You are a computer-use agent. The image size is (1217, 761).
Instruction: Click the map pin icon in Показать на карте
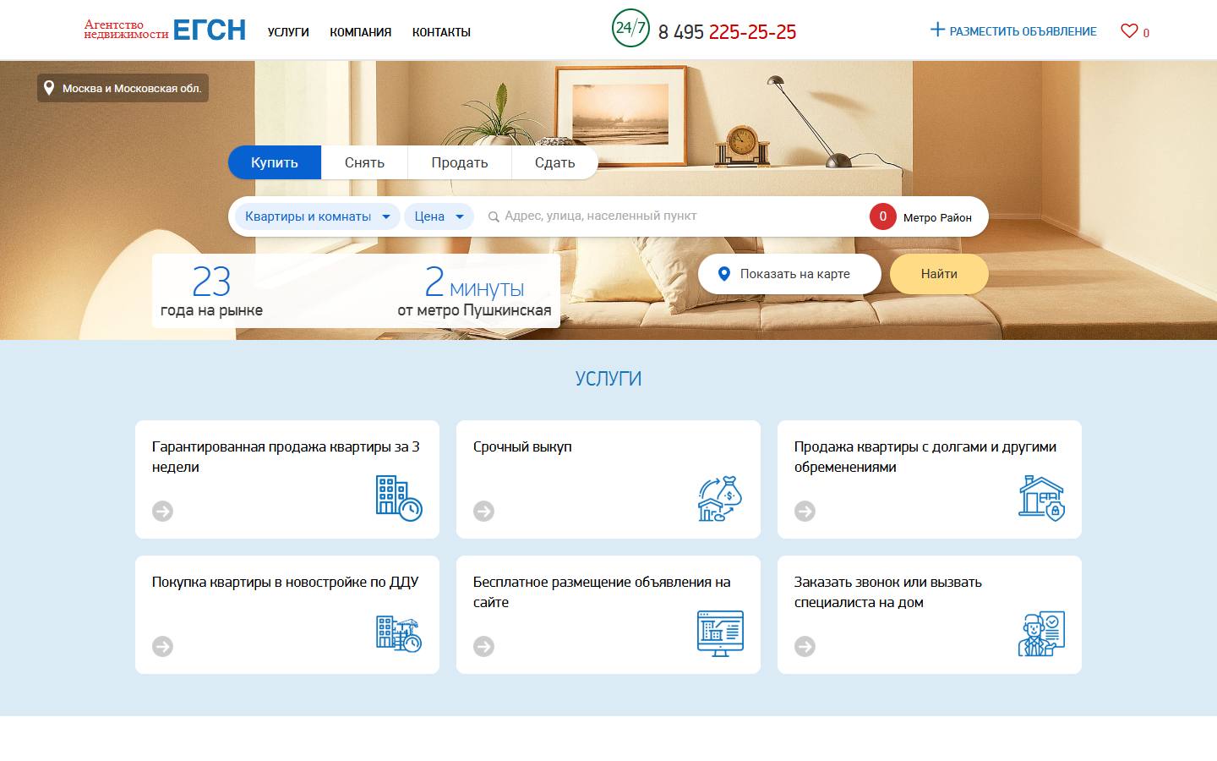(x=723, y=274)
